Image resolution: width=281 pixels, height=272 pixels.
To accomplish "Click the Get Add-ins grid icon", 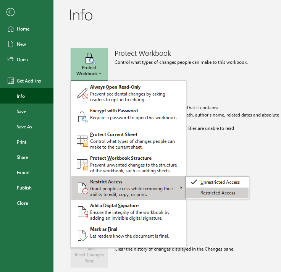I will tap(11, 81).
